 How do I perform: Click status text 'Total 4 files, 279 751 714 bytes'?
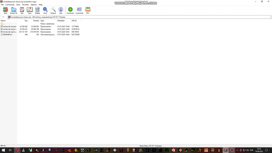[x=151, y=146]
